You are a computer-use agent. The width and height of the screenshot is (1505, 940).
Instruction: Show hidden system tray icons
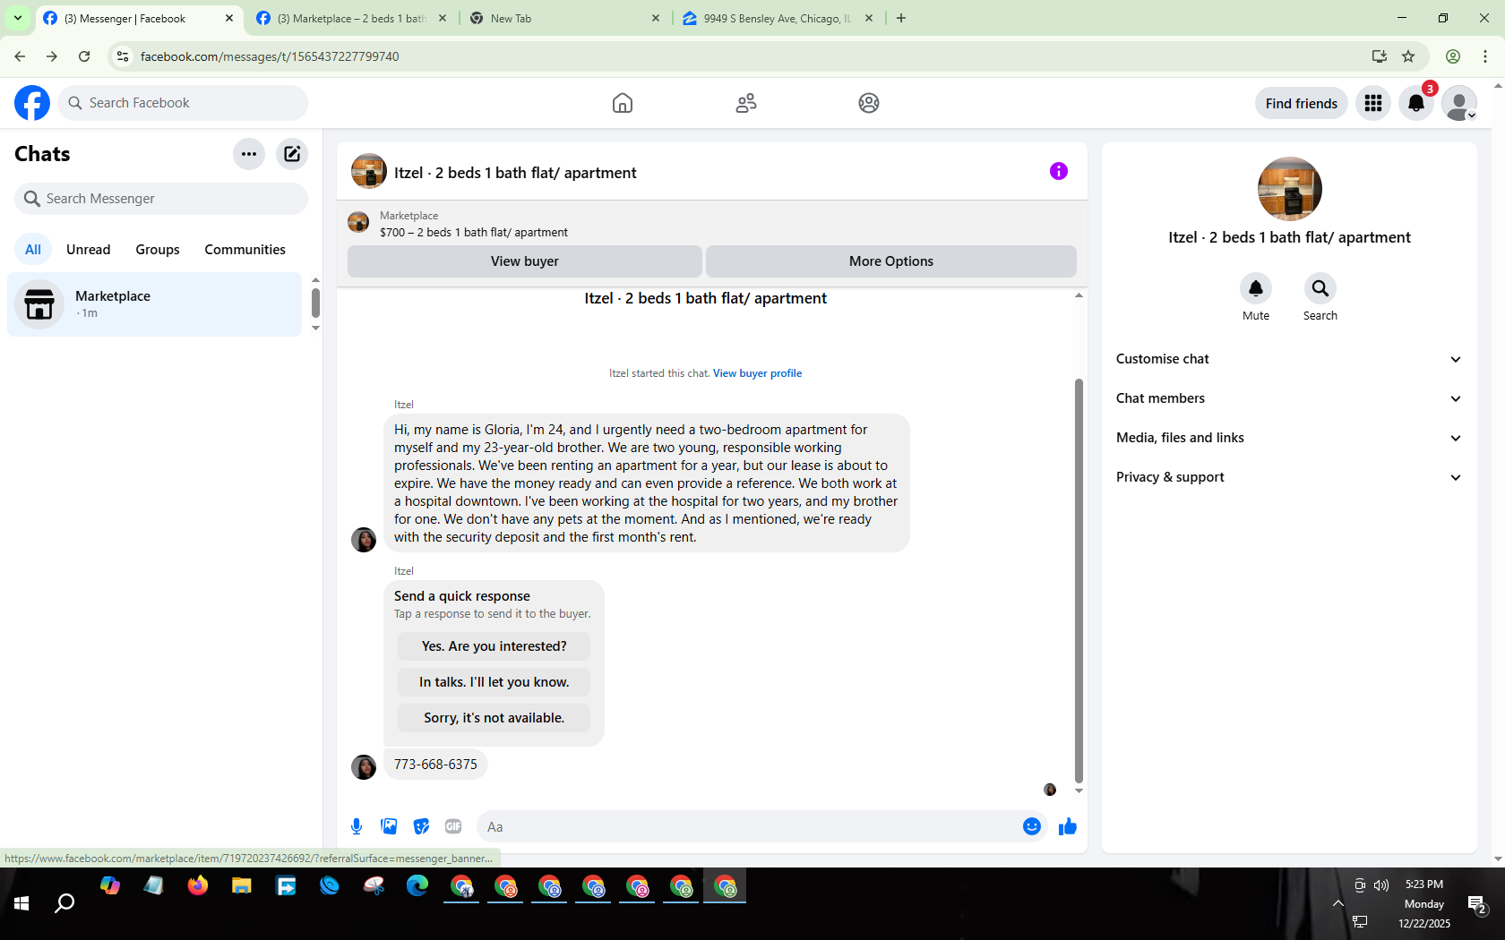[x=1337, y=903]
